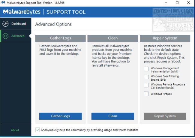The image size is (195, 138).
Task: Enable Windows Base Filtering Engine checkbox
Action: pos(146,77)
